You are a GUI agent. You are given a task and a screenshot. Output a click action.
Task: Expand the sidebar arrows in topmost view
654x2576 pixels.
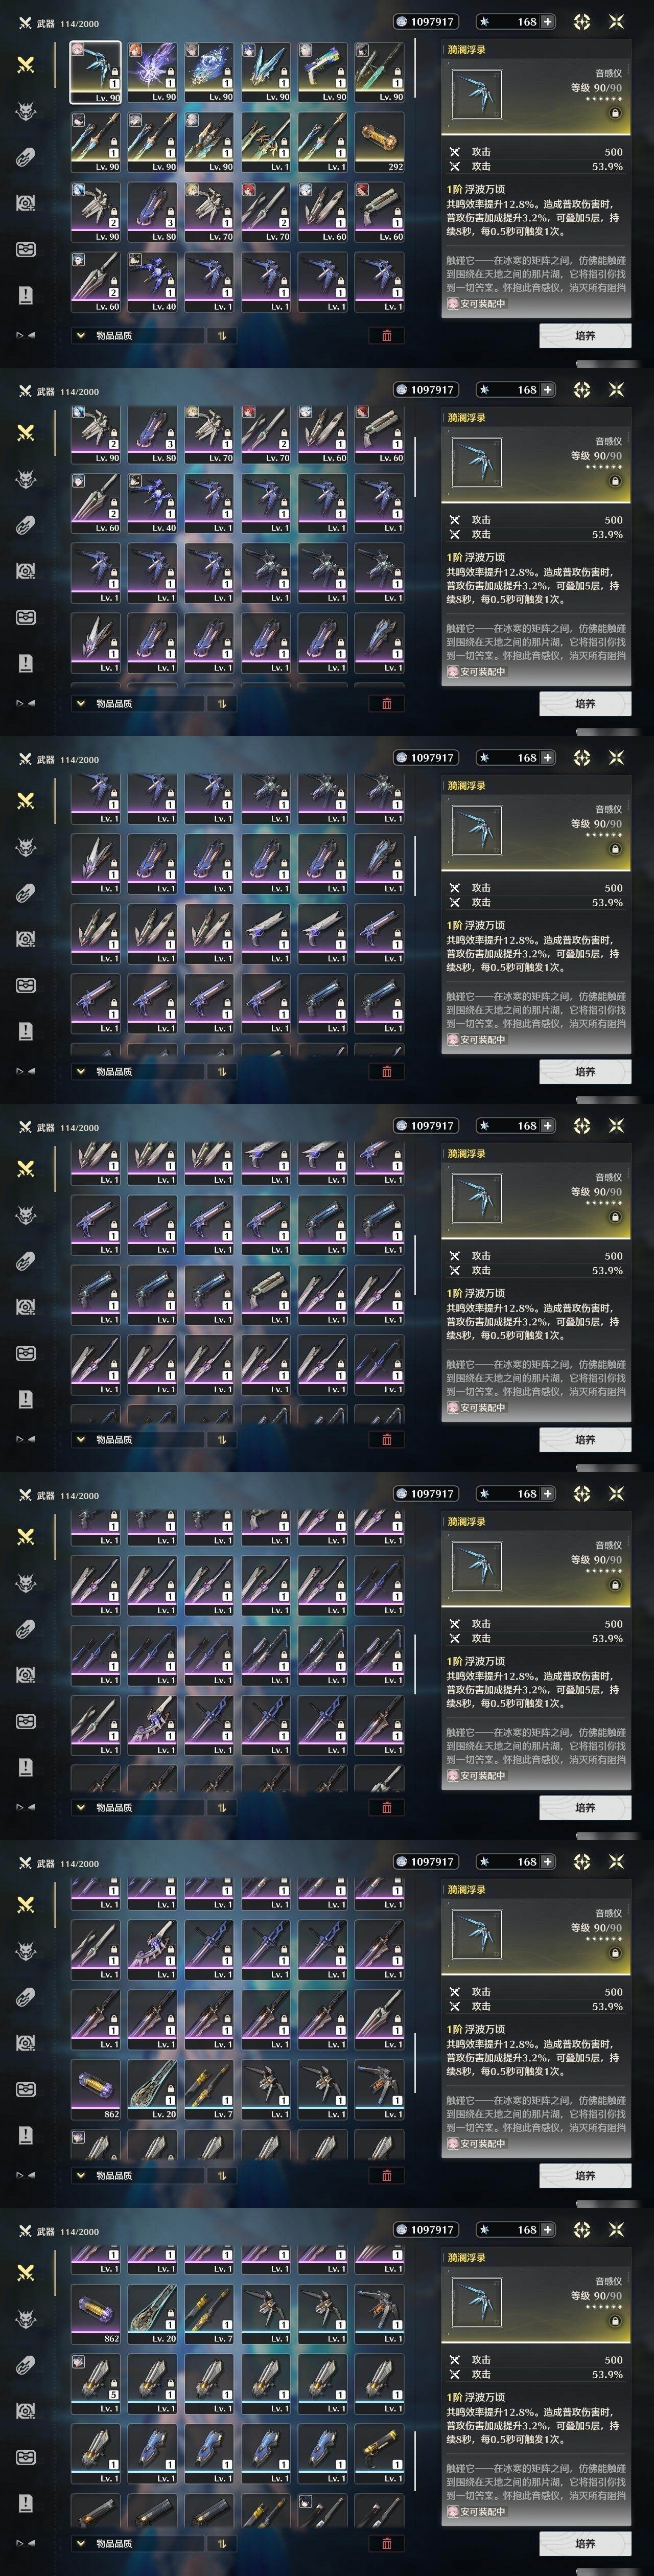(x=26, y=335)
